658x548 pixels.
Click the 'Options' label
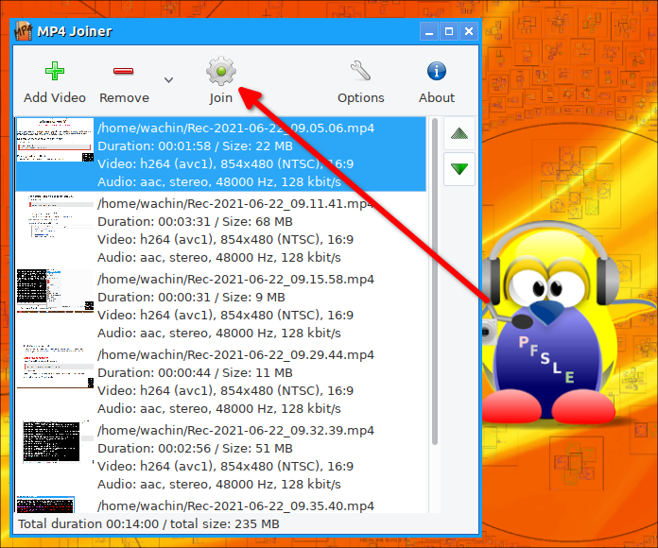click(x=361, y=98)
